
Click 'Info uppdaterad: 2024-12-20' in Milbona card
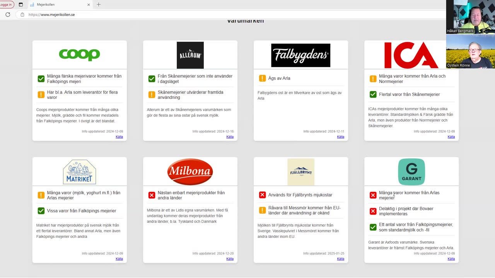[213, 254]
